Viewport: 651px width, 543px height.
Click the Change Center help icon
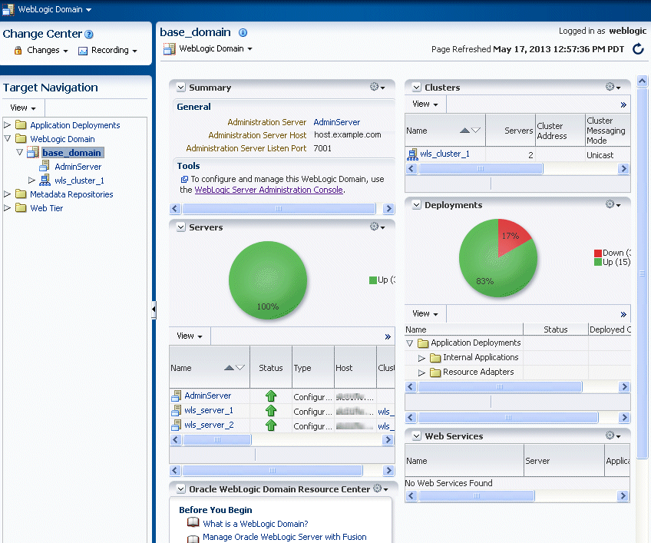[x=89, y=35]
